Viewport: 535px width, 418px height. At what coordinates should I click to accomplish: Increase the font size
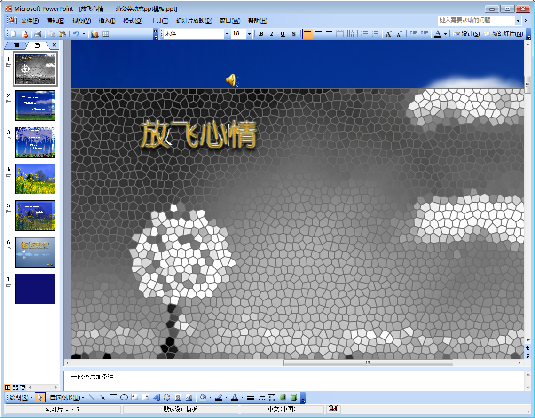(x=388, y=34)
